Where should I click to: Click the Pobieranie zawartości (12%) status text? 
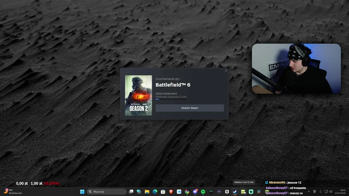(171, 97)
